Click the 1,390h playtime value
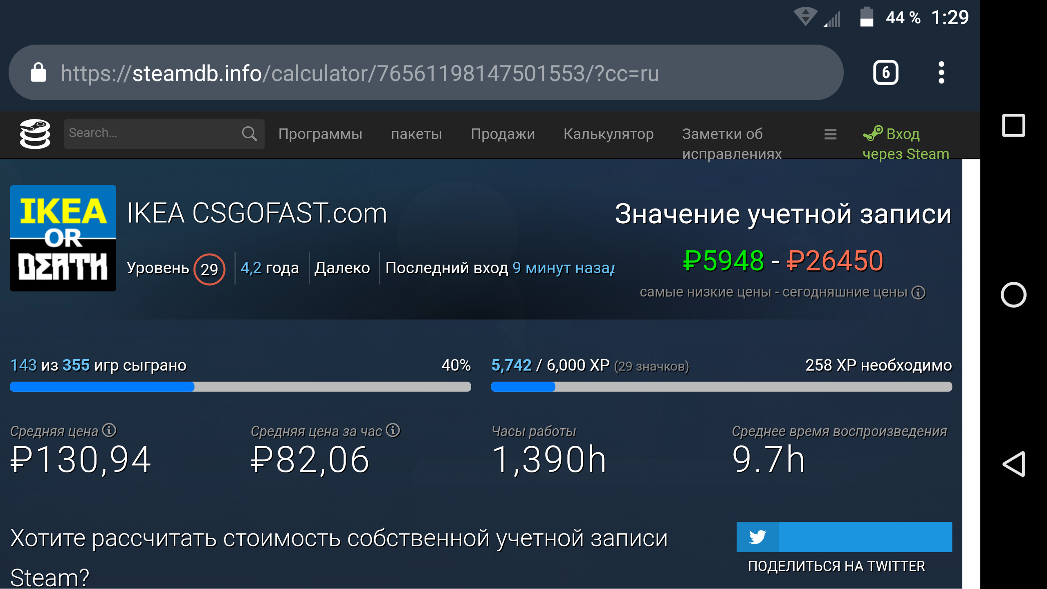The height and width of the screenshot is (589, 1047). click(549, 460)
